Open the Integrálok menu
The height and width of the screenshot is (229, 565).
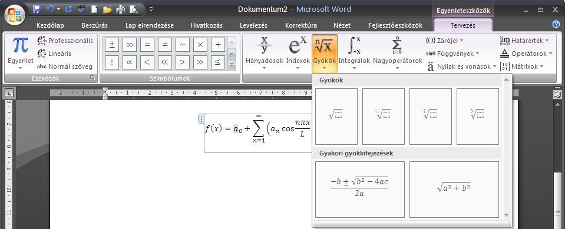pos(355,54)
